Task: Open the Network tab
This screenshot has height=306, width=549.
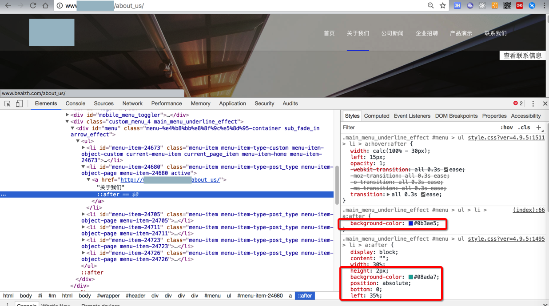Action: [x=132, y=103]
